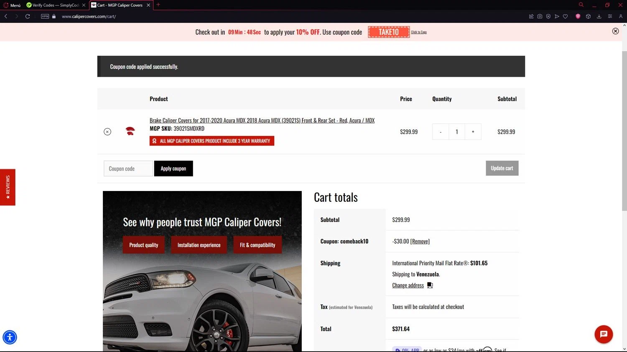Click the page vertical scrollbar
This screenshot has height=352, width=627.
[624, 131]
